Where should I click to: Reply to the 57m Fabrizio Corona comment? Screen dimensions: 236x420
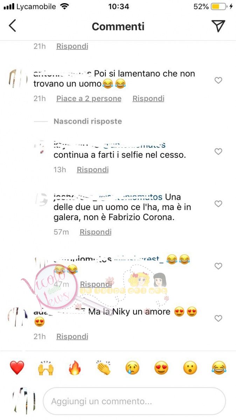click(96, 232)
